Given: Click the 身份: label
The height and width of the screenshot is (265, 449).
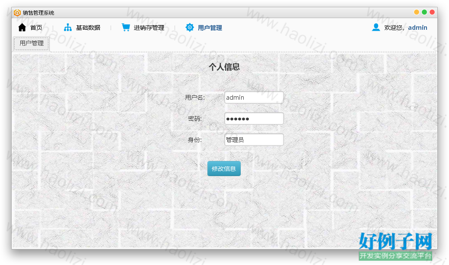Looking at the screenshot, I should 195,140.
